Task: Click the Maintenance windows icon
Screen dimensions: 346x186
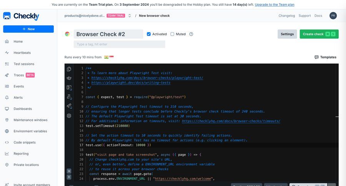Action: coord(7,120)
